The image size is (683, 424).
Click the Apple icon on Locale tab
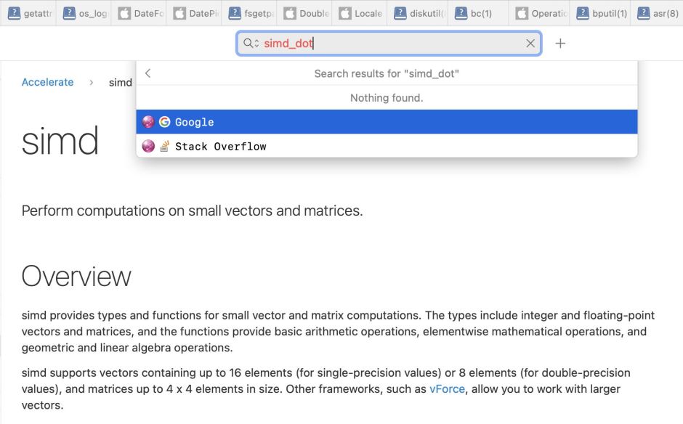pos(344,13)
